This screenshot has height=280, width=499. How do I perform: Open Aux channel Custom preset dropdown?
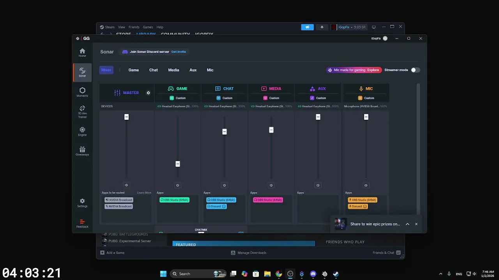[318, 98]
